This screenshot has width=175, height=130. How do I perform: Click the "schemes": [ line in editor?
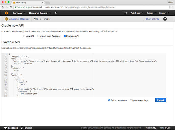click(x=17, y=68)
